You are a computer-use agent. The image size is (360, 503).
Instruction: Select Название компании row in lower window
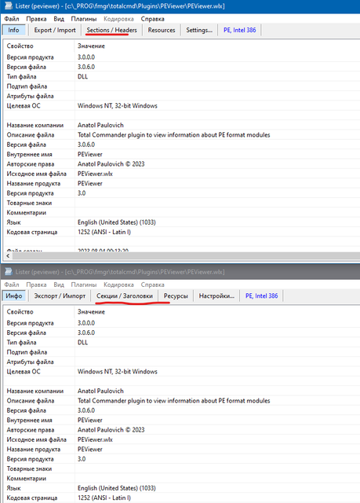pos(182,391)
